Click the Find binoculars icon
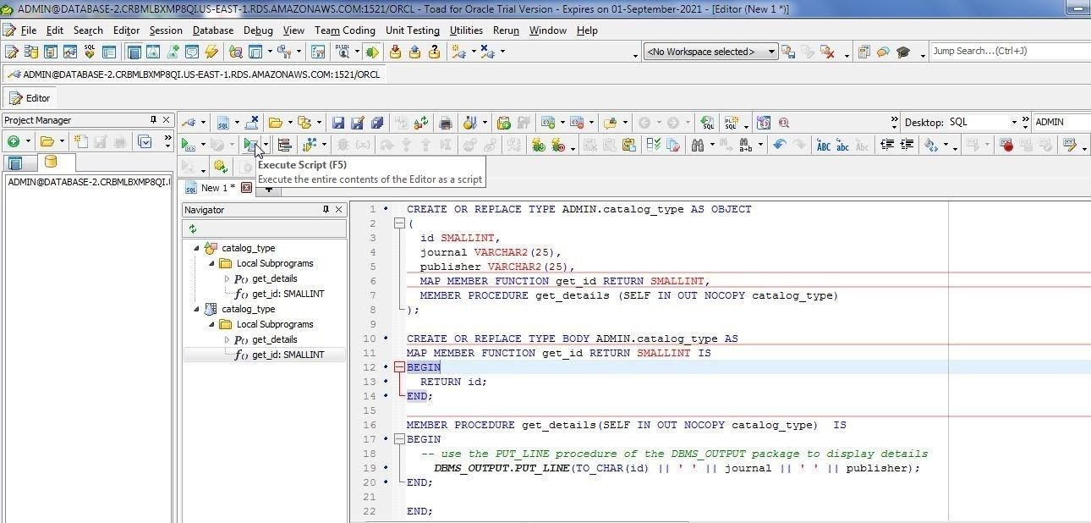 pos(698,145)
